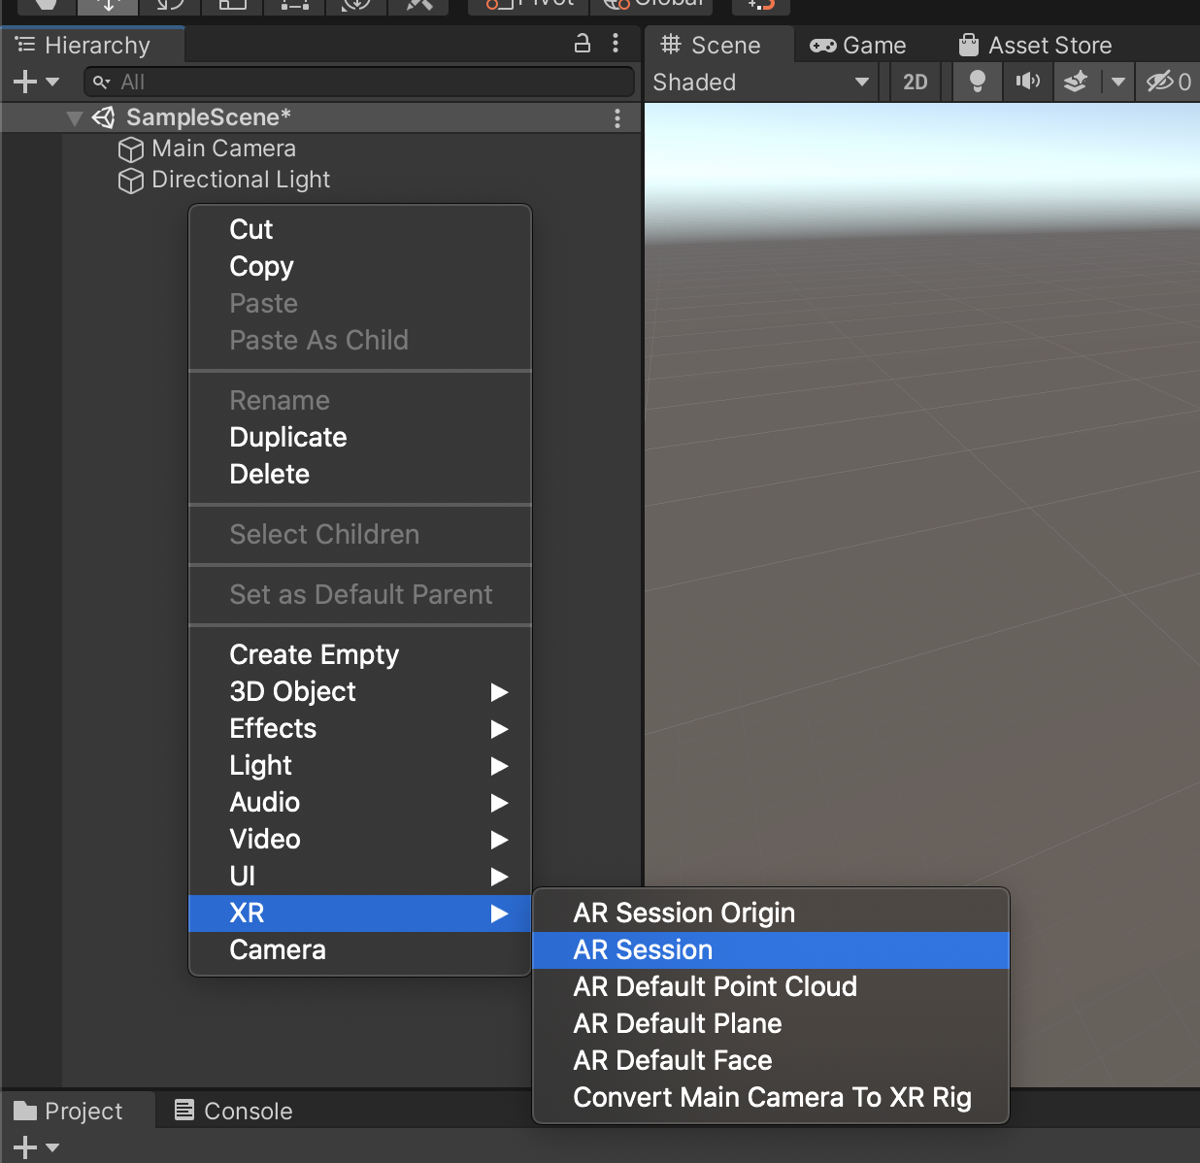The image size is (1200, 1163).
Task: Click the Hierarchy search field
Action: coord(358,82)
